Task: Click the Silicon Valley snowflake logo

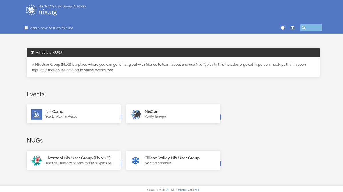Action: coord(135,161)
